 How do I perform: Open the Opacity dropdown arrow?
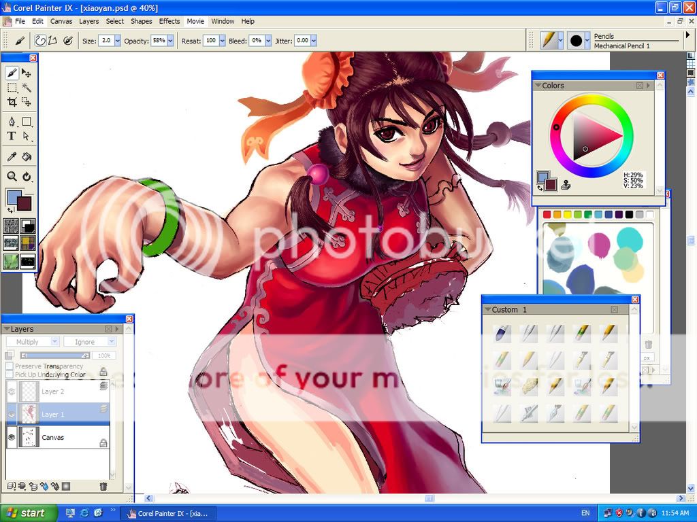(170, 41)
